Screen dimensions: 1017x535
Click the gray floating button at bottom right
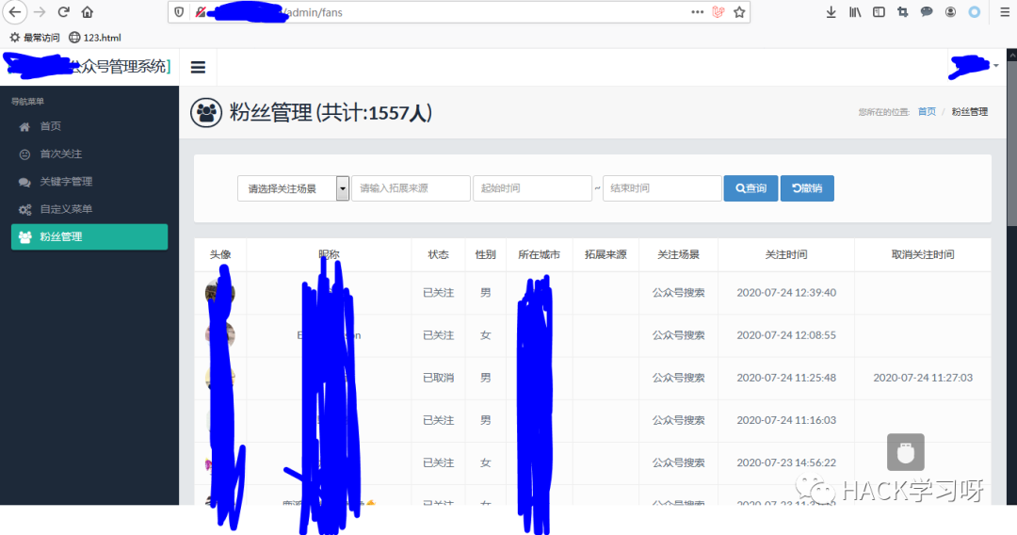pyautogui.click(x=906, y=452)
